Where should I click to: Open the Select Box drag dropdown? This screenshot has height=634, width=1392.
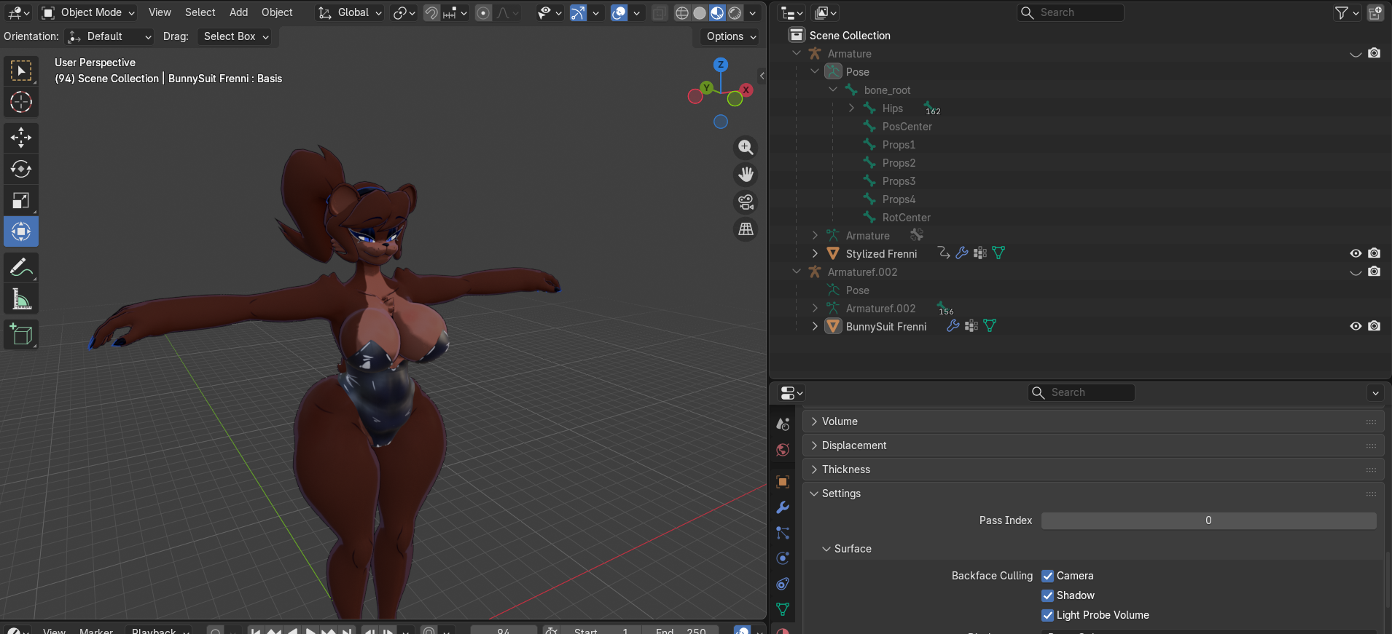coord(234,36)
